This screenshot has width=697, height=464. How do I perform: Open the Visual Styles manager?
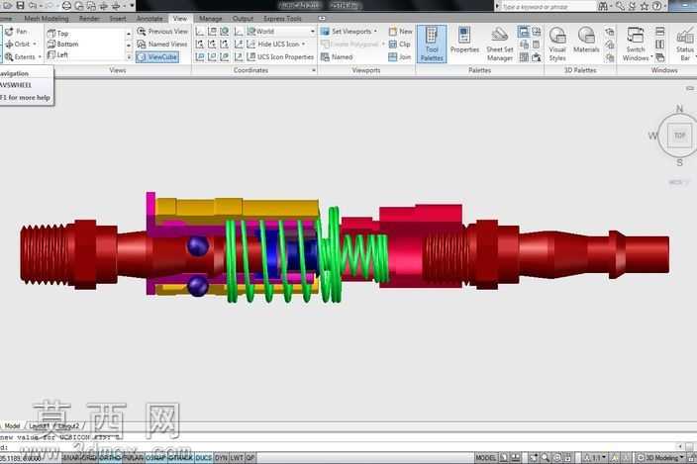[x=557, y=44]
